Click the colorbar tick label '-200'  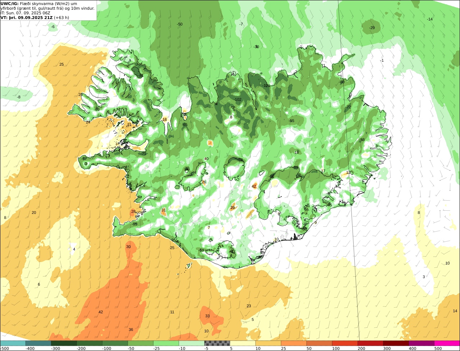click(x=81, y=348)
